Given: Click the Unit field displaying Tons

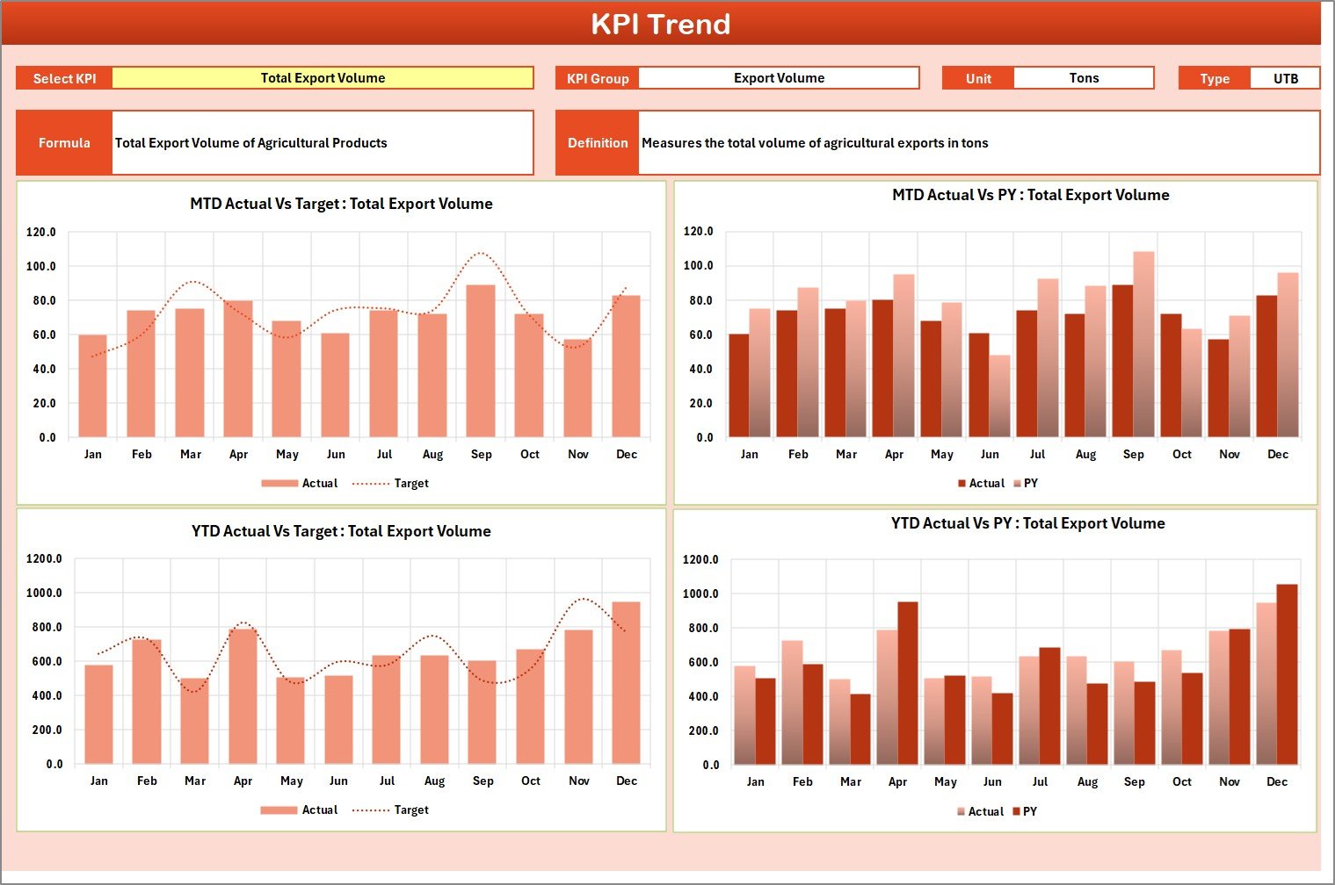Looking at the screenshot, I should point(1085,77).
